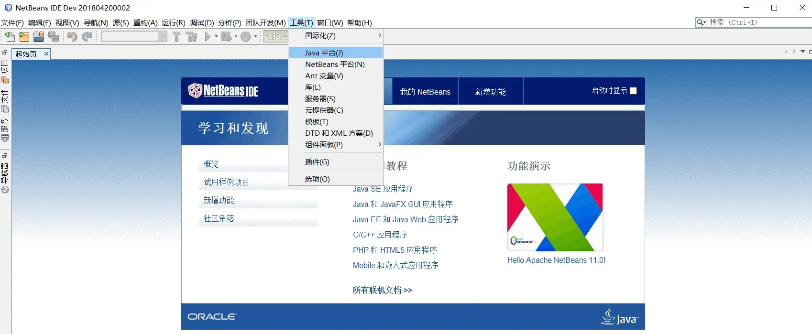812x334 pixels.
Task: Click the Undo arrow icon
Action: [x=72, y=37]
